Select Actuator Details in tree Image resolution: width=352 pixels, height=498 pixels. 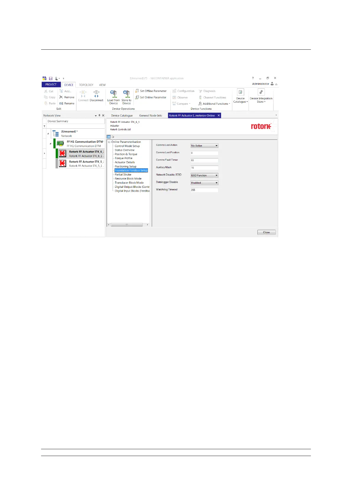(x=125, y=162)
